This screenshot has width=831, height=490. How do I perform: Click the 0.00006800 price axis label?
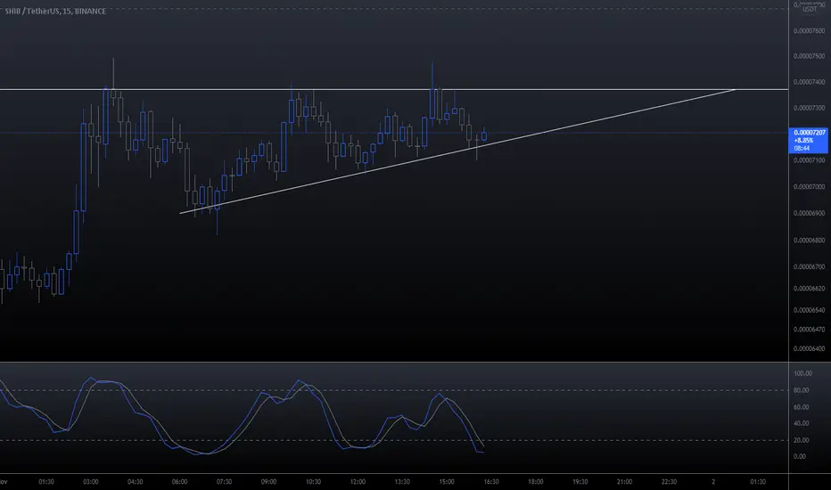click(x=810, y=241)
